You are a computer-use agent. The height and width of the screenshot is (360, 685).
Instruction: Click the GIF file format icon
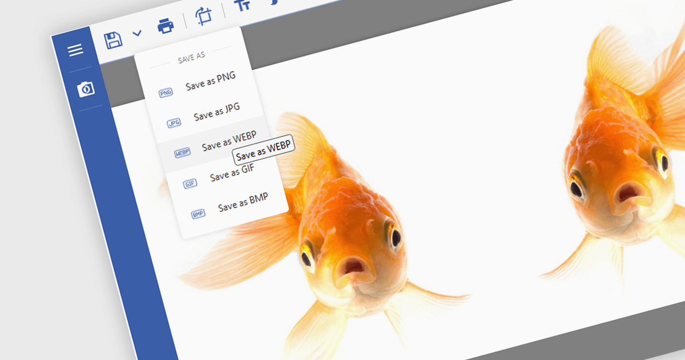pos(190,184)
